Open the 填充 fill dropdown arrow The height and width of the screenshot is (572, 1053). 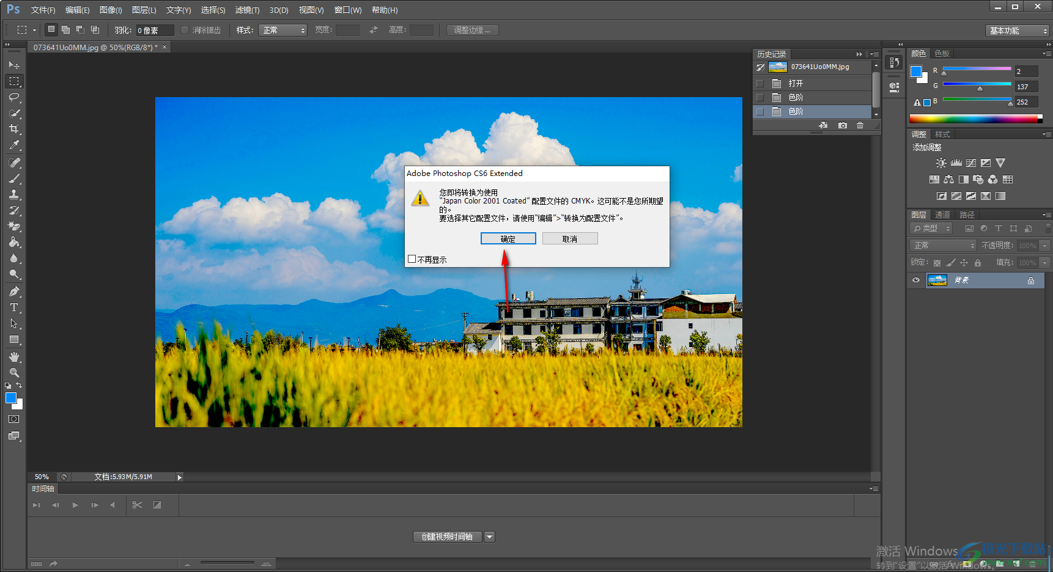click(1044, 263)
